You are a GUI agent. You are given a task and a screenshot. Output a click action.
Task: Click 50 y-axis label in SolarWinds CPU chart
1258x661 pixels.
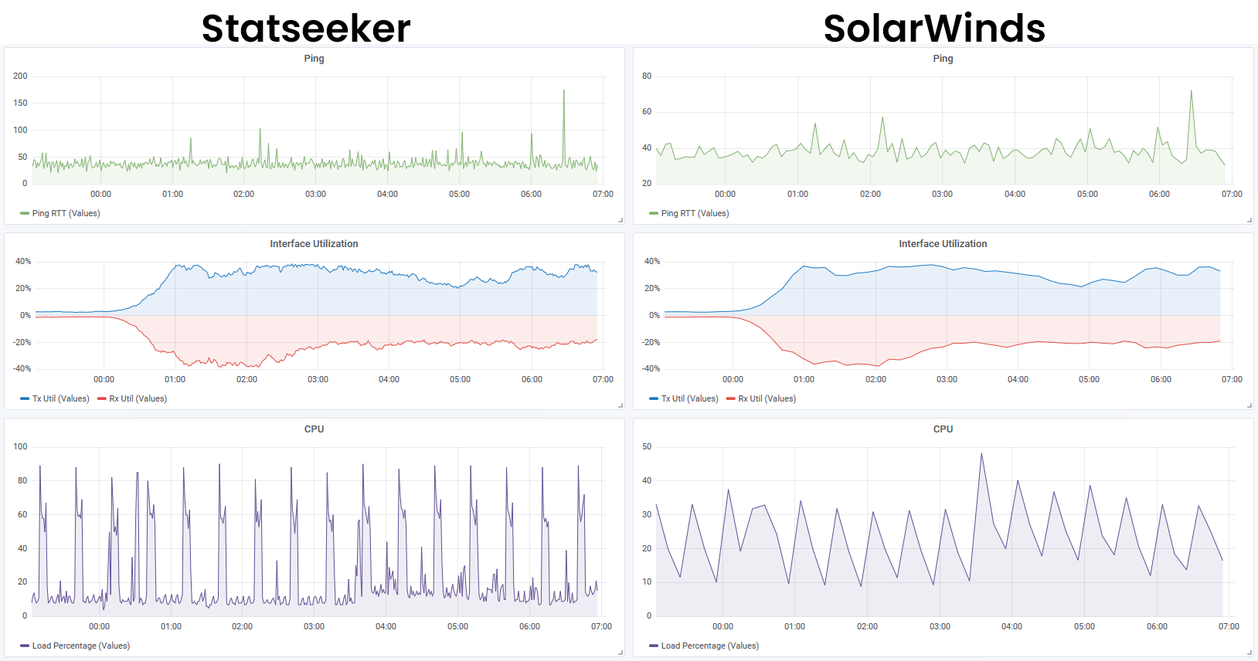click(x=647, y=446)
